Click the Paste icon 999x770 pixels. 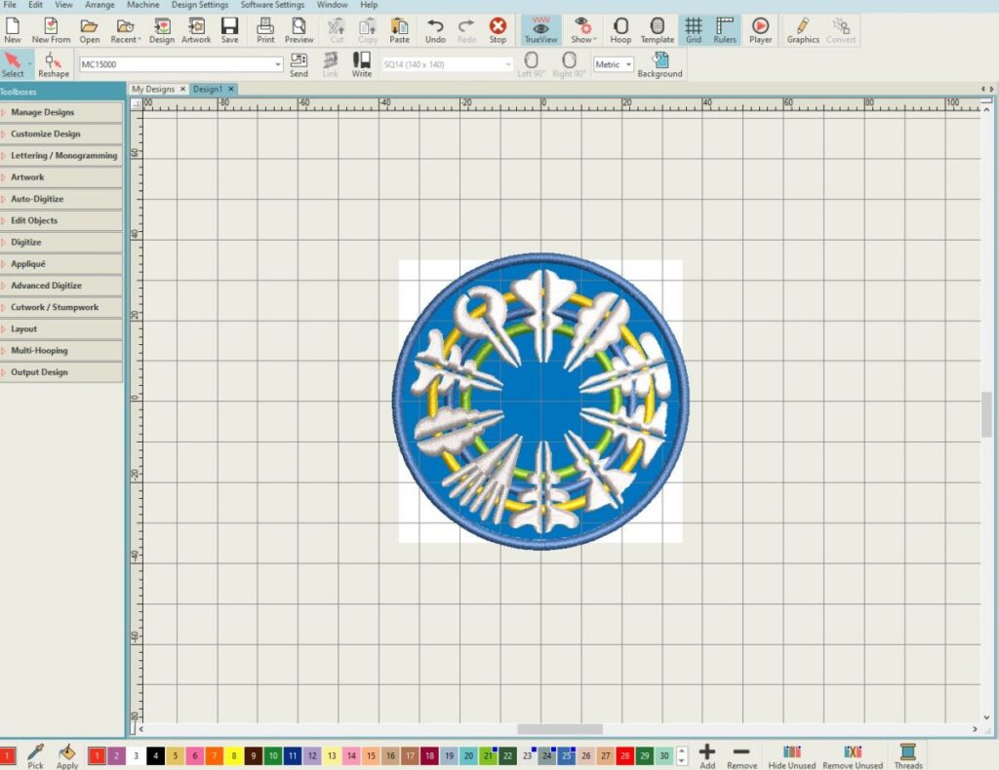coord(399,30)
